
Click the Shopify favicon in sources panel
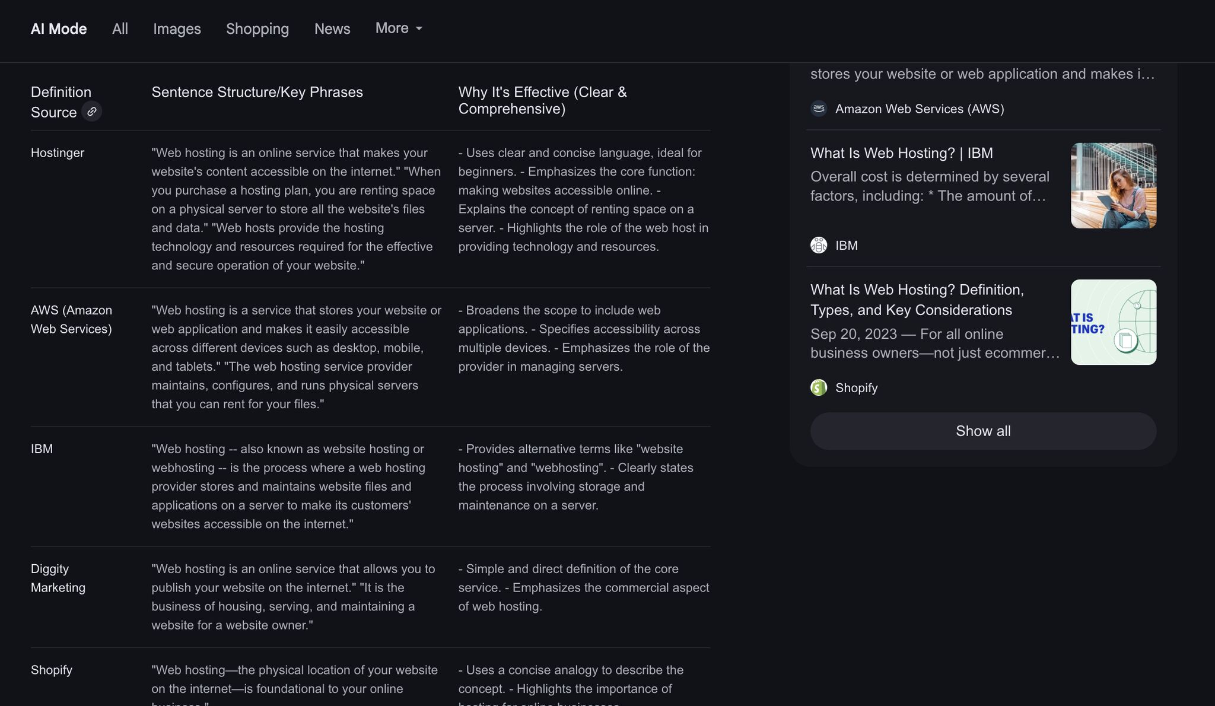tap(819, 387)
